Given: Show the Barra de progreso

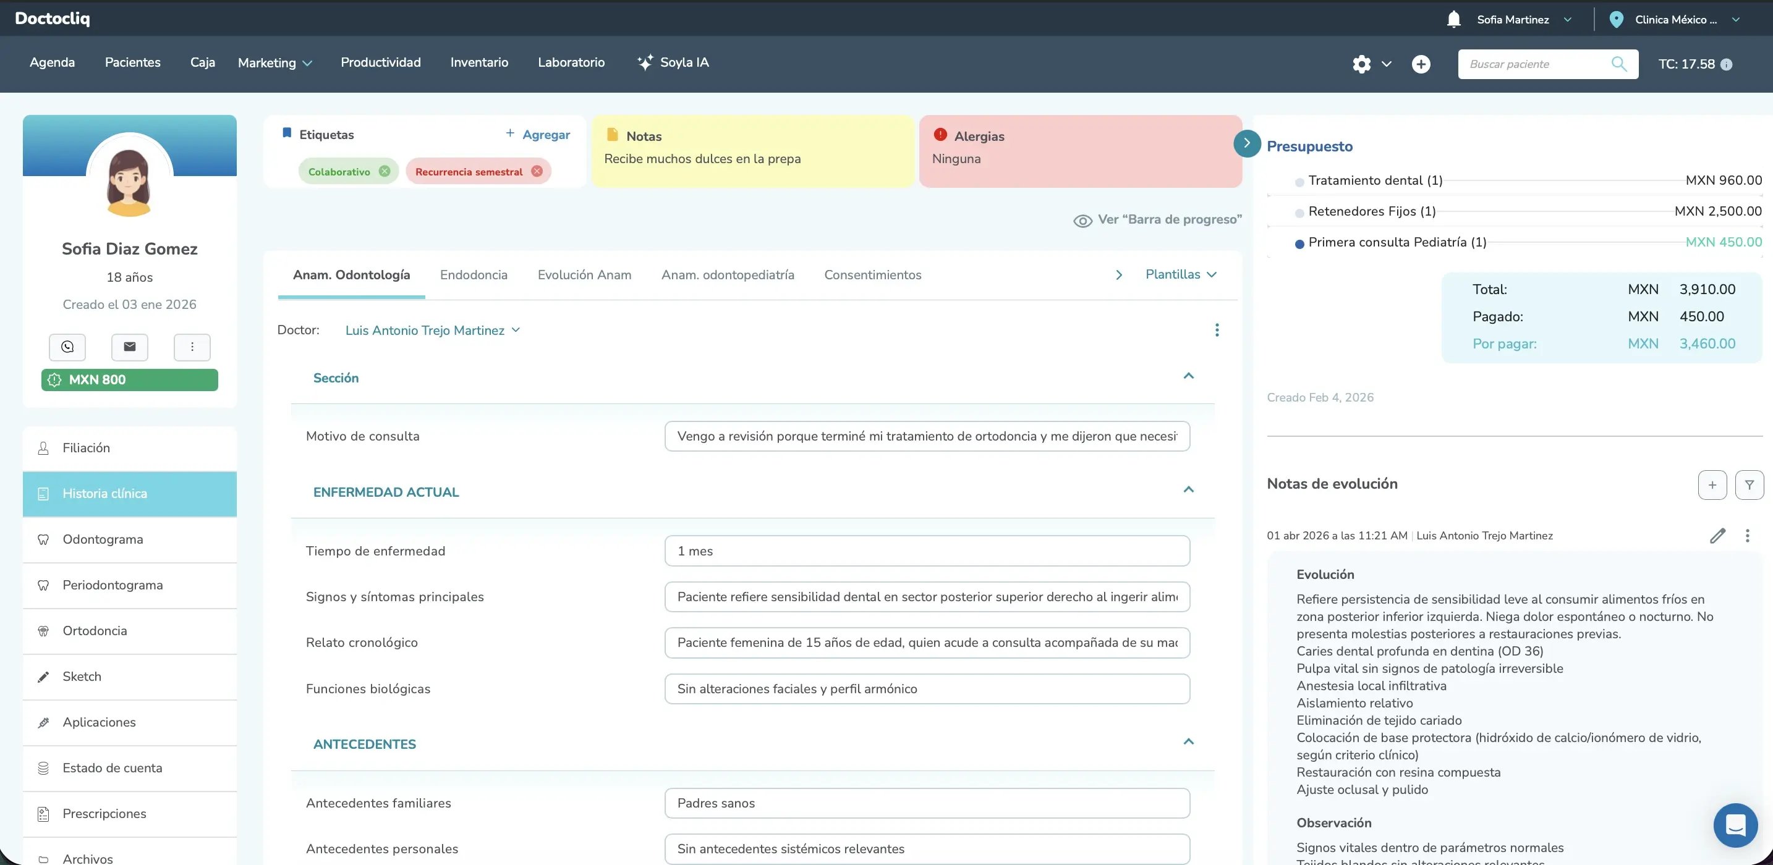Looking at the screenshot, I should (x=1158, y=219).
